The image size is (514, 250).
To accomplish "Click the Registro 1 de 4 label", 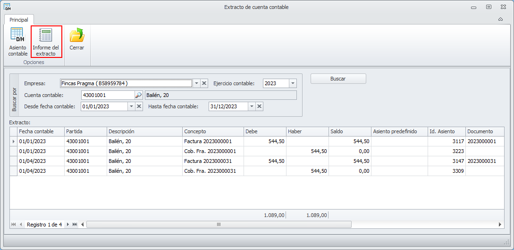I will pyautogui.click(x=44, y=225).
